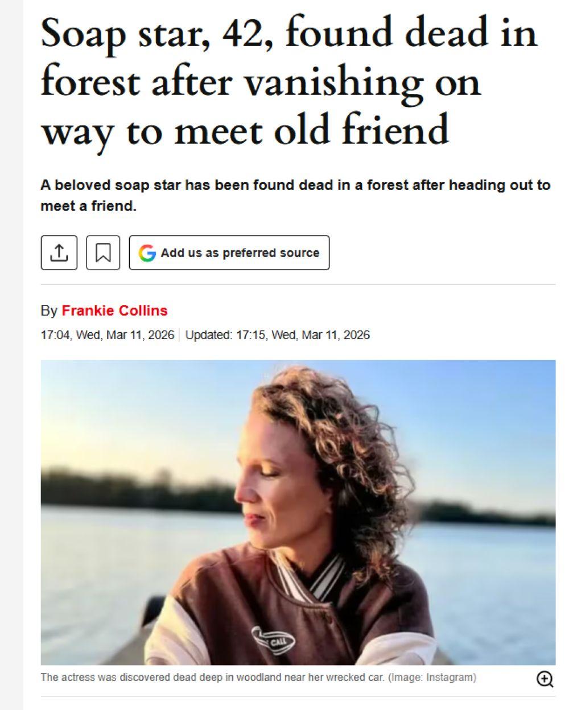Click the word "forest" in the headline
569x710 pixels.
90,82
